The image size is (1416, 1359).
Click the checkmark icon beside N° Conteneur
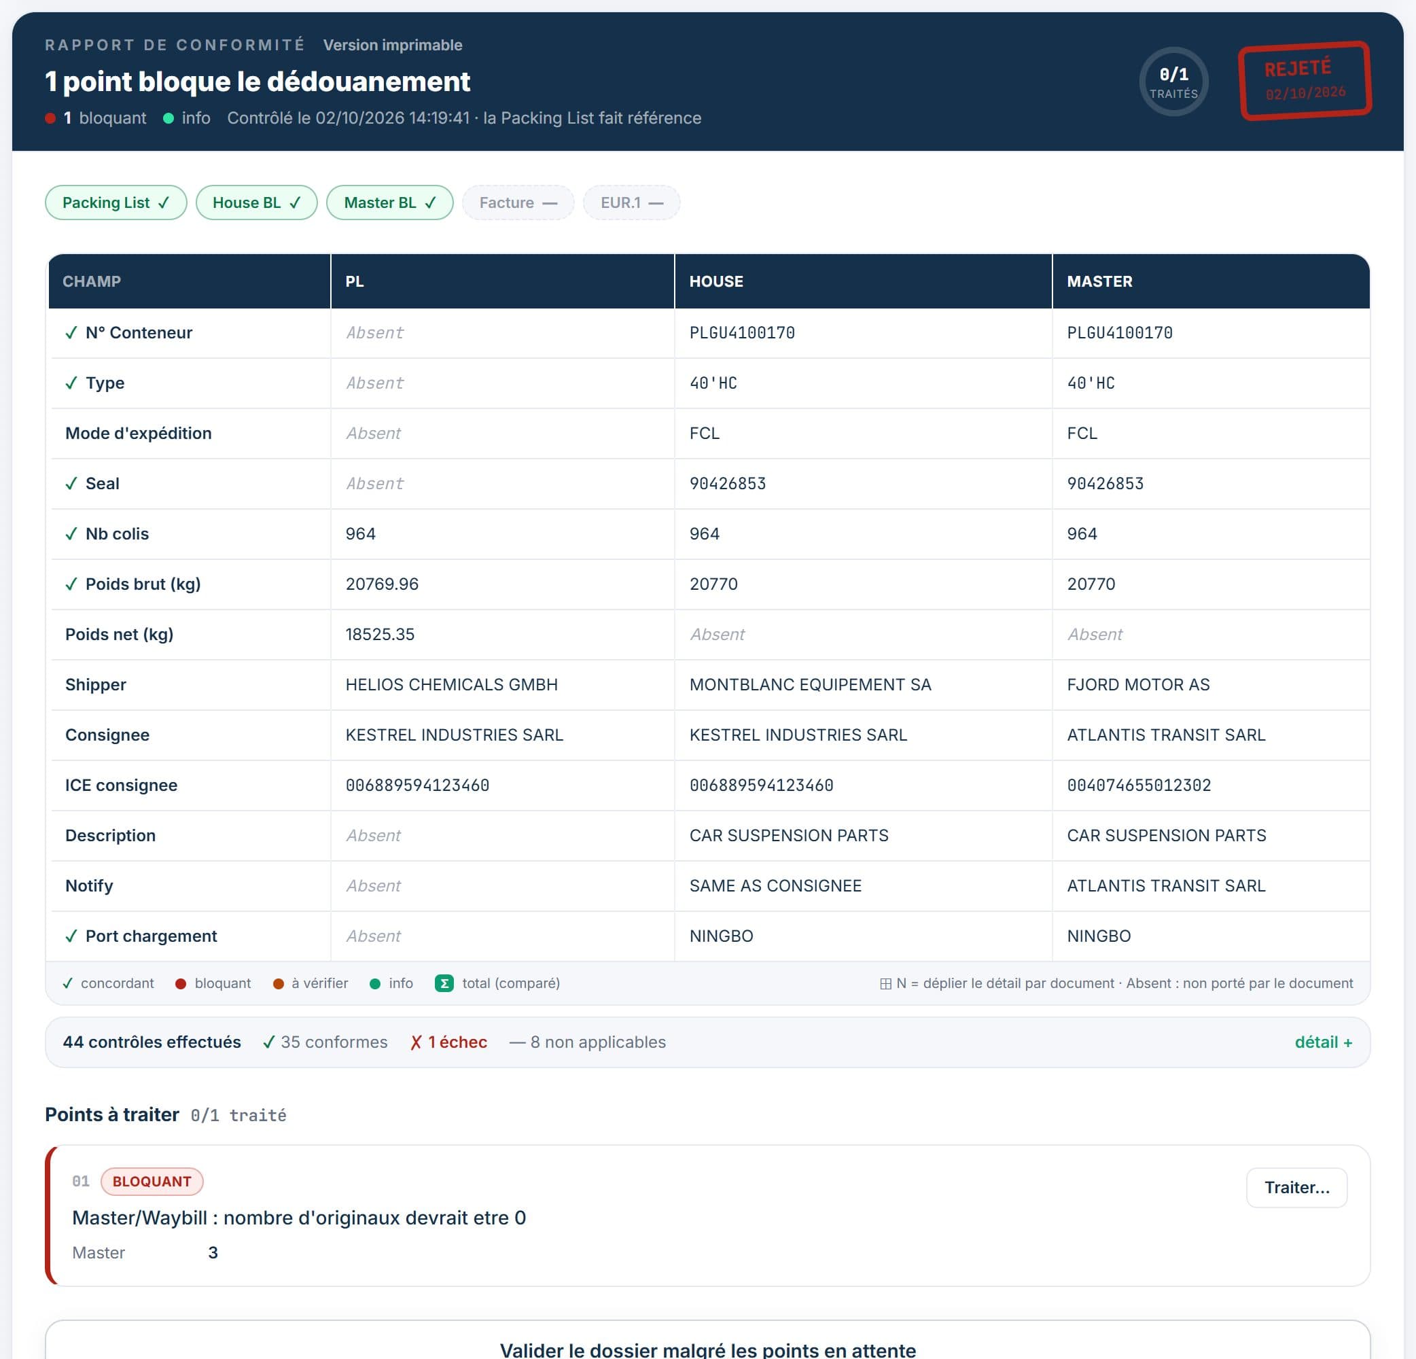(x=71, y=332)
